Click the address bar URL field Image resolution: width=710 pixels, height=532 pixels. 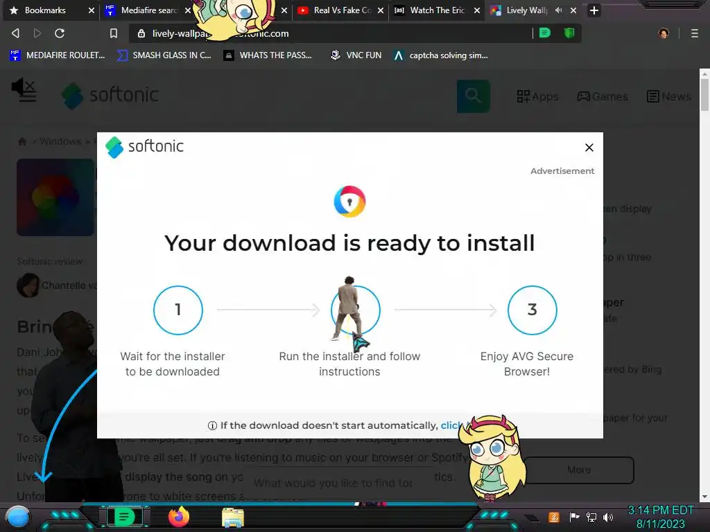[331, 33]
